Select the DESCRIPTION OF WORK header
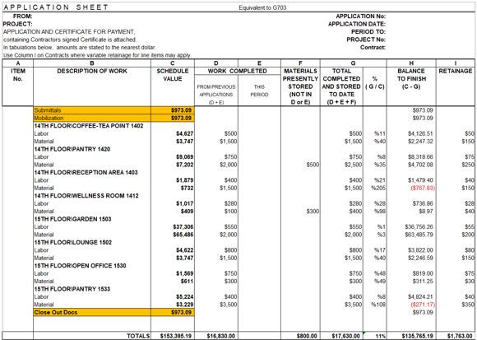The image size is (477, 340). (92, 71)
